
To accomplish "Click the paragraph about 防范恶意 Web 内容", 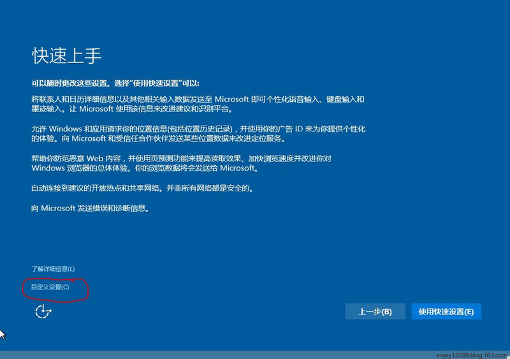I will 181,163.
